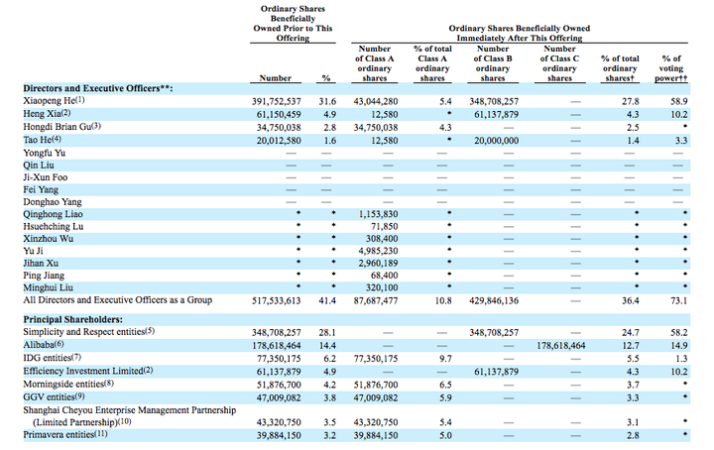This screenshot has width=714, height=450.
Task: Select Alibaba's Class C value 178,618,464
Action: [x=561, y=346]
